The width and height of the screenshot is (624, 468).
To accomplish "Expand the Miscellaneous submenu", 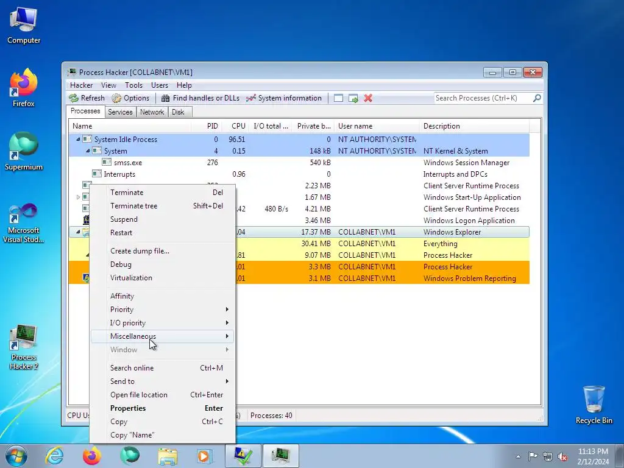I will click(162, 336).
